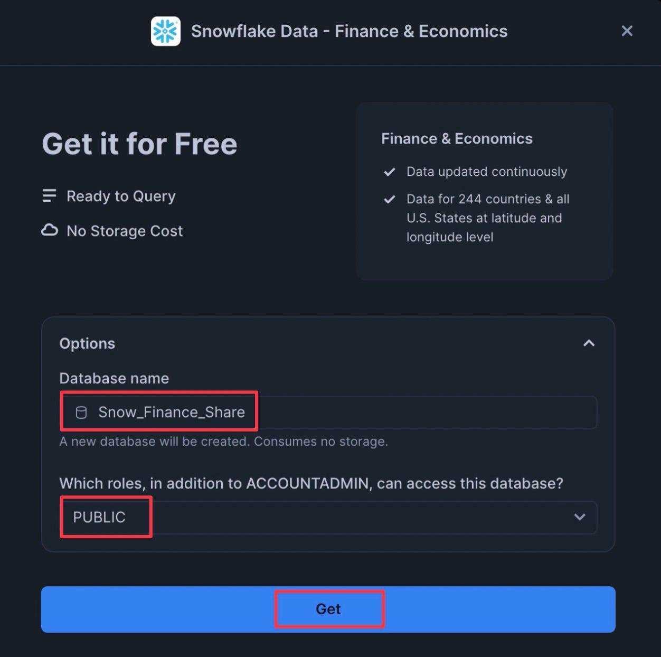The height and width of the screenshot is (657, 661).
Task: Close the Finance & Economics dialog
Action: [627, 31]
